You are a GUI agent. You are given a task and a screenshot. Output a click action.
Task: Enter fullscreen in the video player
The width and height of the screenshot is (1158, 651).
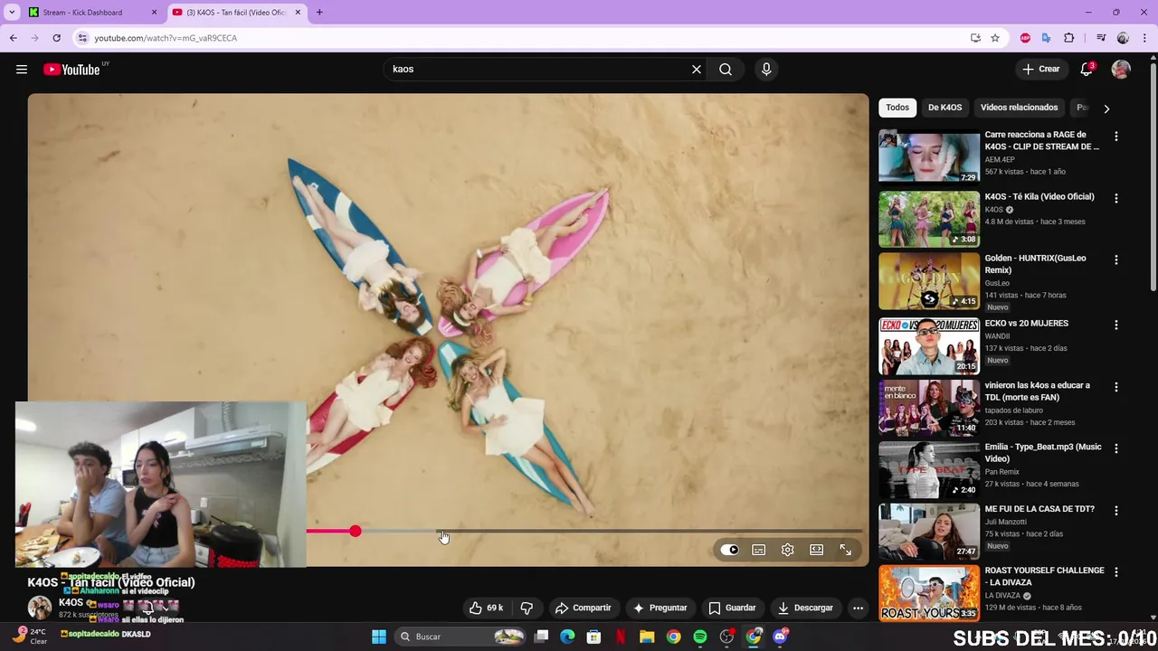(846, 550)
